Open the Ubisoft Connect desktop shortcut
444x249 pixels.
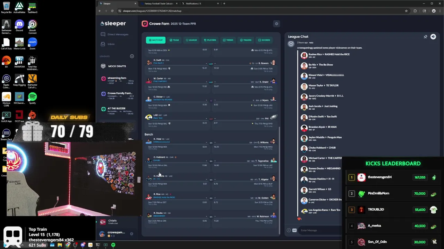(x=32, y=27)
